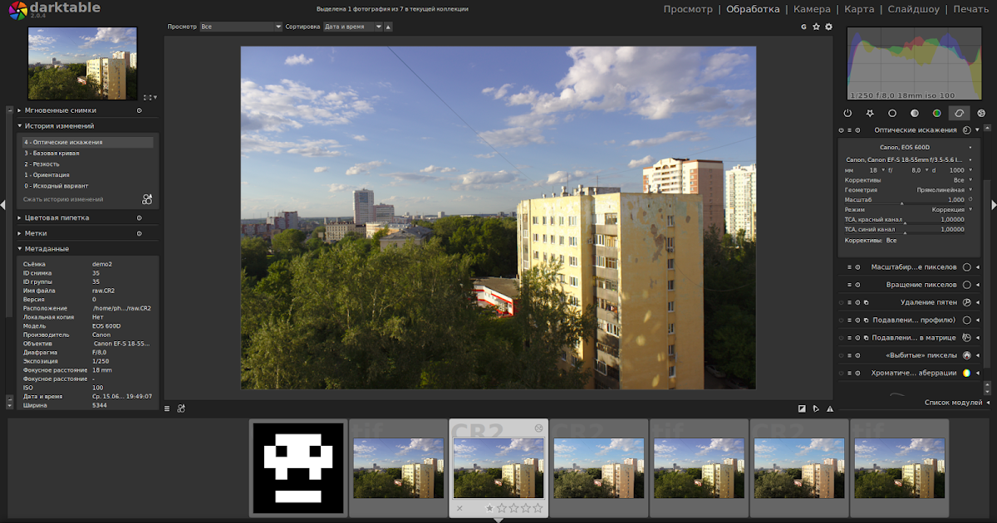Toggle overexposure indicator icon below image
This screenshot has height=523, width=997.
[x=802, y=408]
